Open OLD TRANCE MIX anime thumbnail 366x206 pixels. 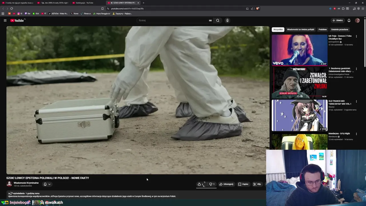pyautogui.click(x=299, y=115)
